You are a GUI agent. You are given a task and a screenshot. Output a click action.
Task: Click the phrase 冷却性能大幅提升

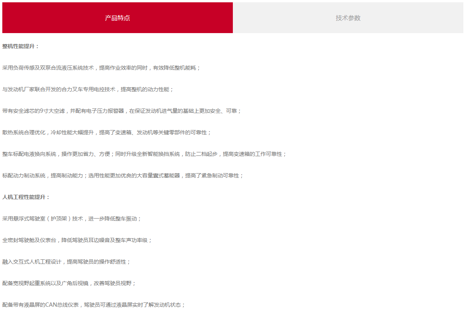72,132
